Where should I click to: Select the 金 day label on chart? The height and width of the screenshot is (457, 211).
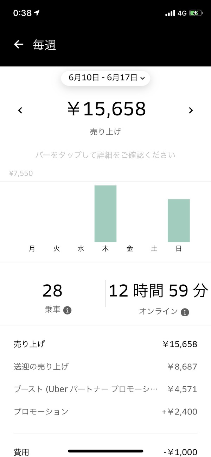tap(130, 249)
